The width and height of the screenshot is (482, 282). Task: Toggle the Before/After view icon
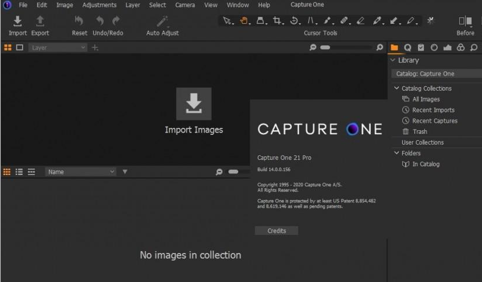pyautogui.click(x=465, y=21)
